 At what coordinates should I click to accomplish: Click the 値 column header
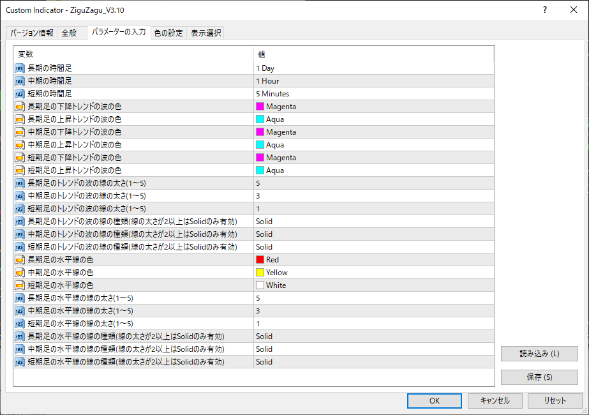pos(374,54)
